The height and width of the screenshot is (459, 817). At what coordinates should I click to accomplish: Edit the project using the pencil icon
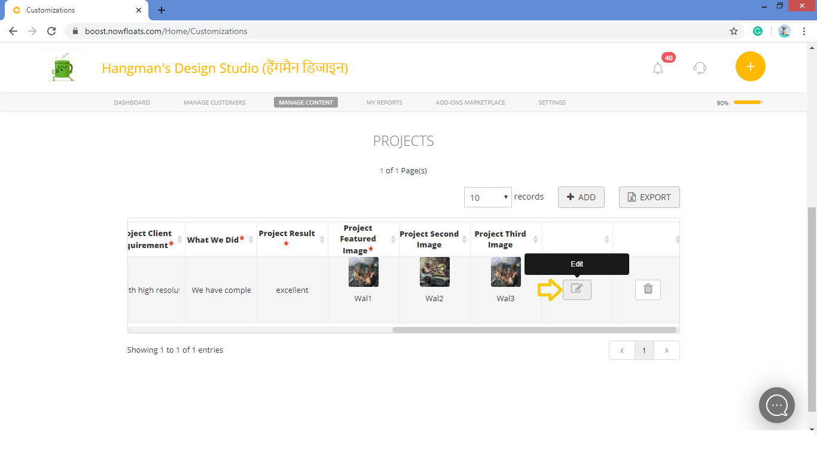[x=577, y=289]
